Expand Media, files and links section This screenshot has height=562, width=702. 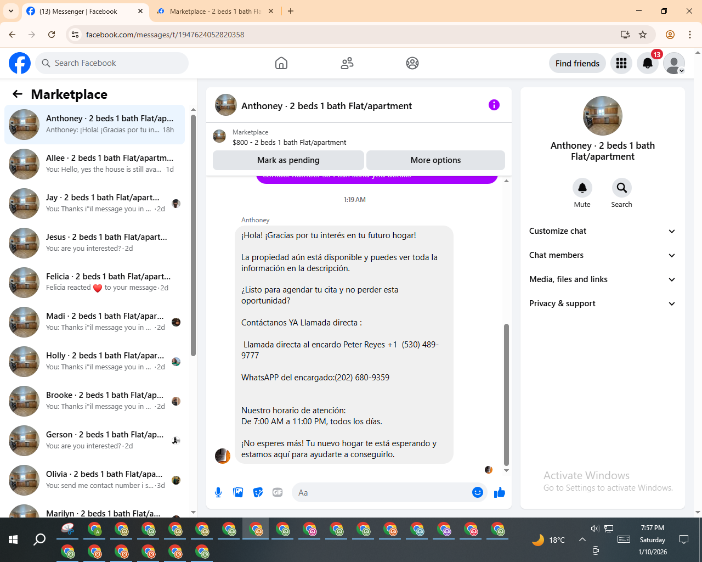point(602,279)
